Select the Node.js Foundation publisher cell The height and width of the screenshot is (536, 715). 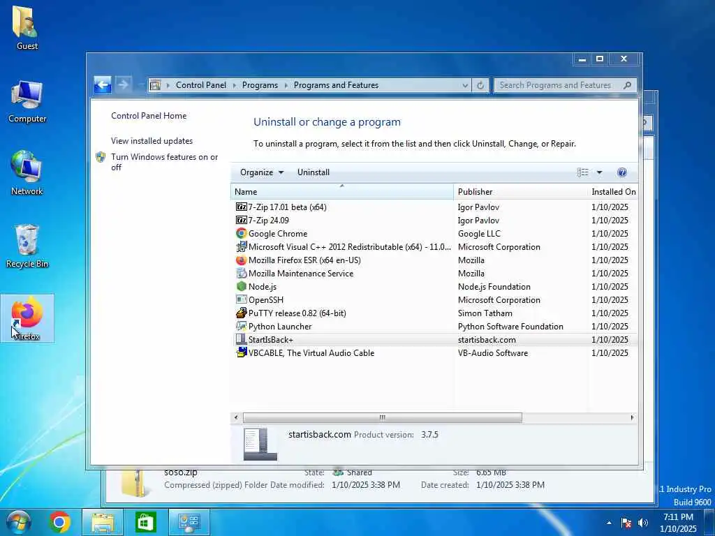point(494,287)
